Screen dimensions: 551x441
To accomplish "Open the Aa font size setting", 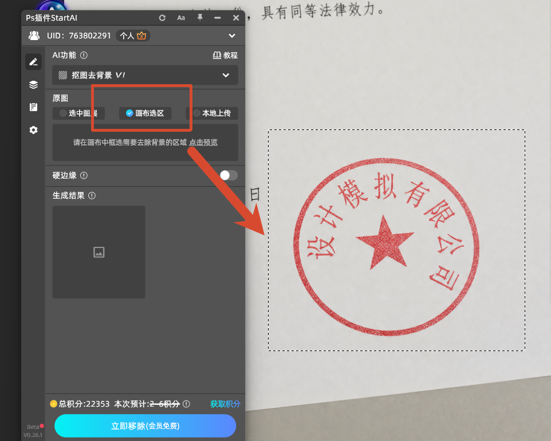I will [181, 18].
